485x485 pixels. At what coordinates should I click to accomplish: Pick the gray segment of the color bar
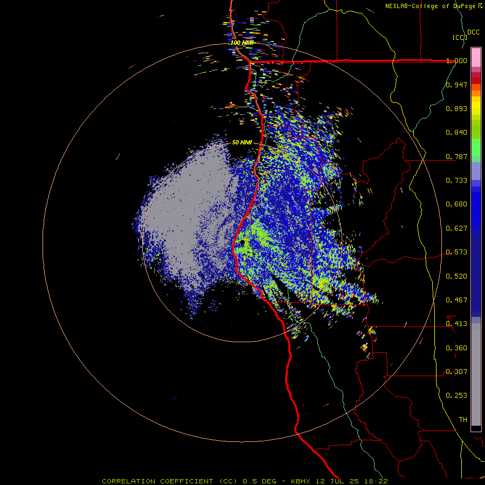(476, 375)
